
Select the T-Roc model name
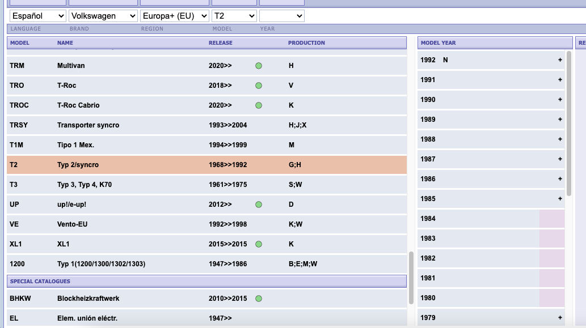click(x=66, y=86)
